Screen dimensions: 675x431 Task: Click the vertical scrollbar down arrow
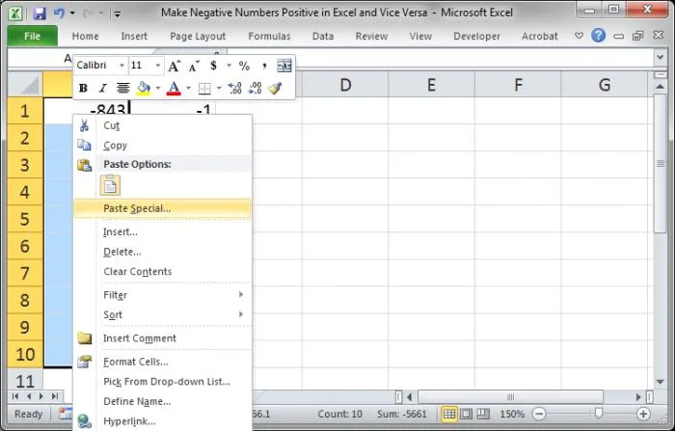coord(660,382)
